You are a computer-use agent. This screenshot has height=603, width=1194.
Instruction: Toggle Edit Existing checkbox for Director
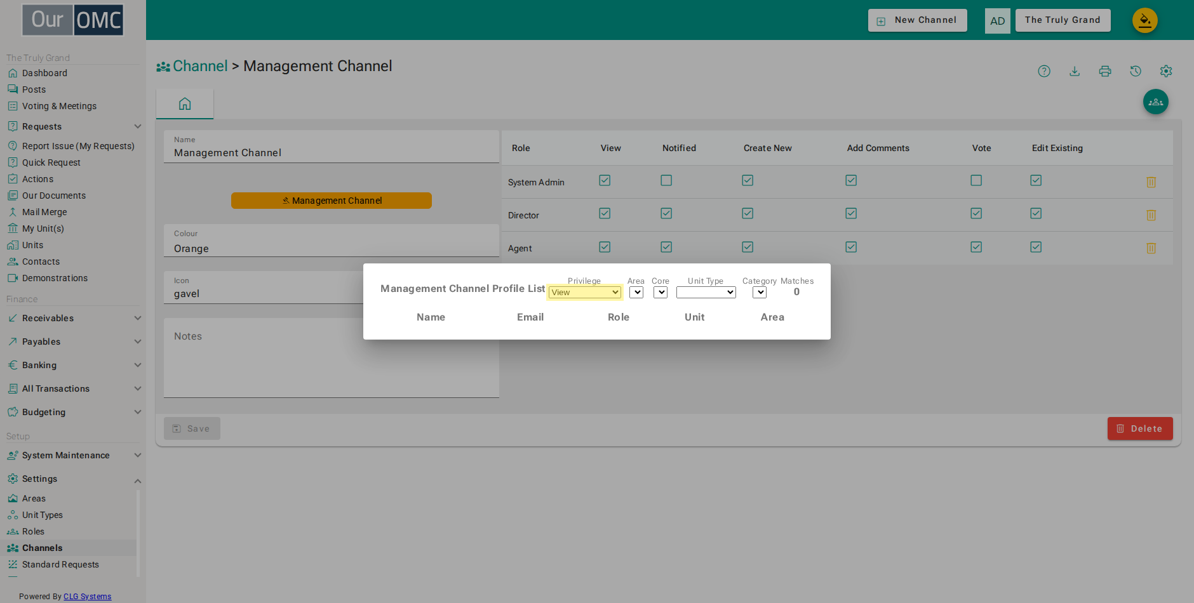pos(1036,213)
